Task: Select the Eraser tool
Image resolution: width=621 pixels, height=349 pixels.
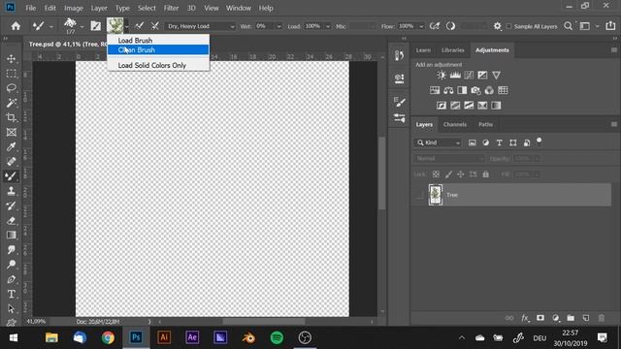Action: [x=11, y=220]
